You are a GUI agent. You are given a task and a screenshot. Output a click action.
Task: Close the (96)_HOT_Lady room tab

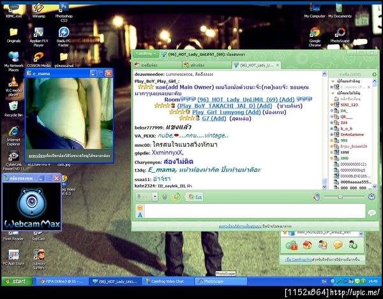point(278,65)
